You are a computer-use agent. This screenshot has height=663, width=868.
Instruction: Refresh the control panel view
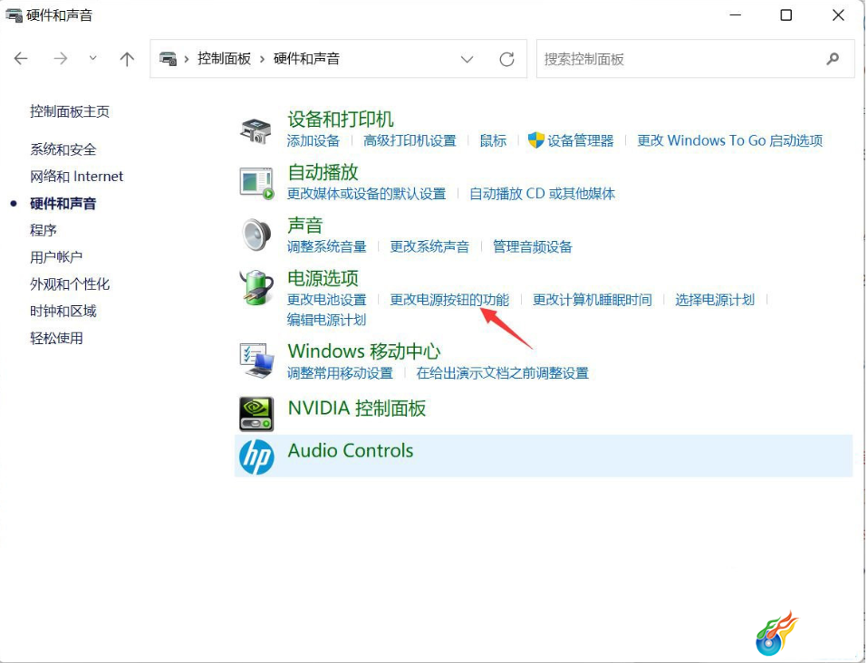506,59
